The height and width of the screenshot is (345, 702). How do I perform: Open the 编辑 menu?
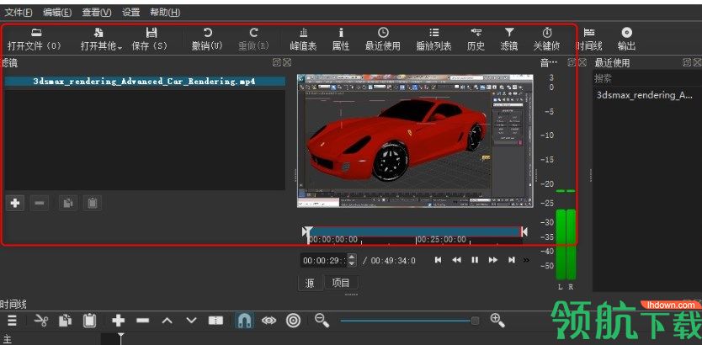[57, 13]
